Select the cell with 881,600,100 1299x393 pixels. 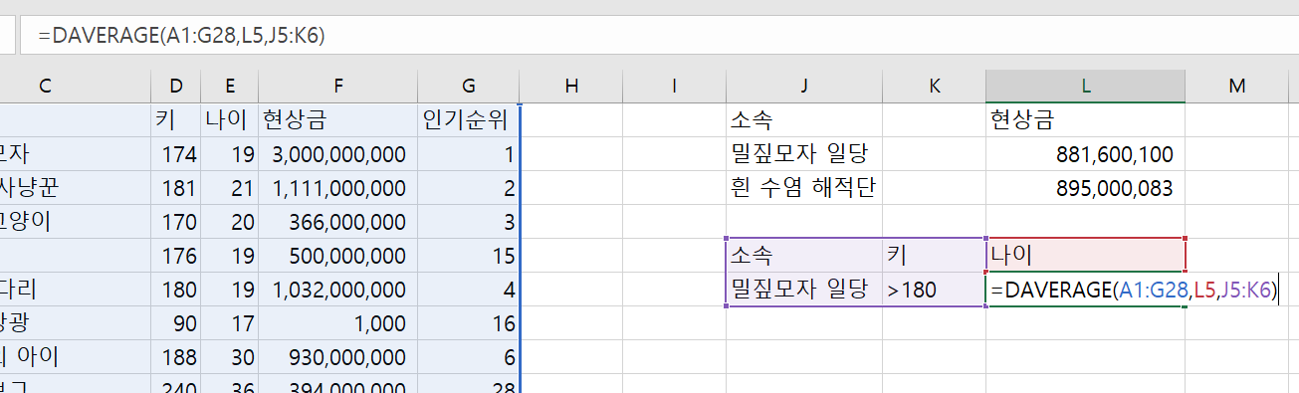pos(1086,154)
